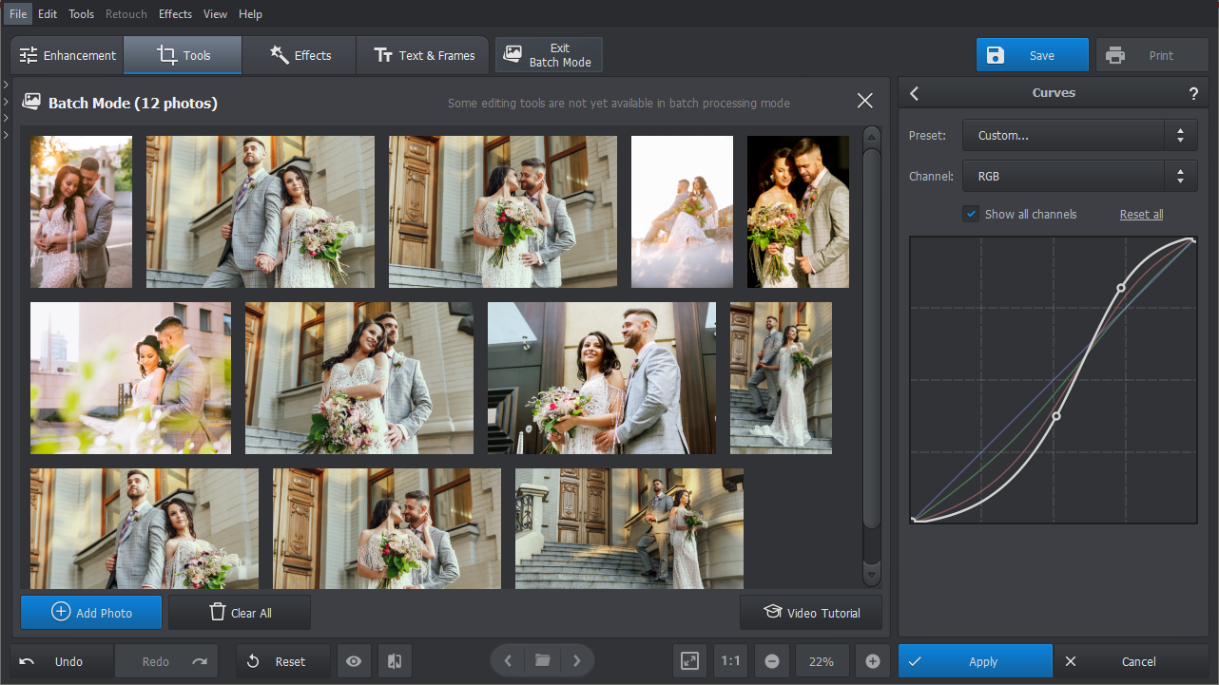Toggle the eye preview original icon
The image size is (1219, 685).
tap(354, 661)
